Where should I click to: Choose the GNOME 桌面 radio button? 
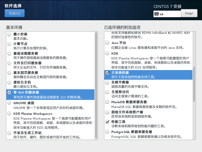(9, 103)
